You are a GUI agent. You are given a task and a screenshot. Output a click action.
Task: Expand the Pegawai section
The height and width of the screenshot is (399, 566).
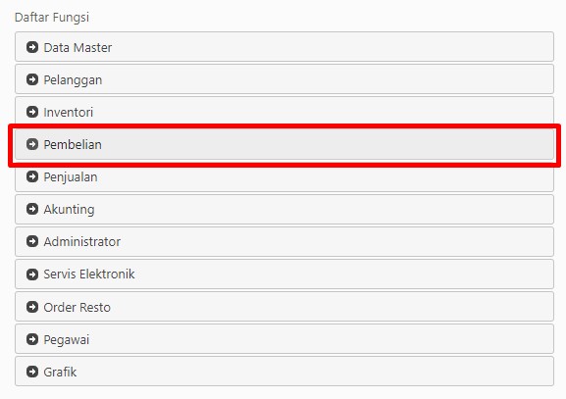(x=284, y=339)
